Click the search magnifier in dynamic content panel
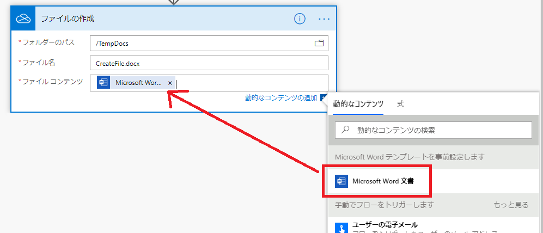The image size is (543, 233). [x=345, y=130]
